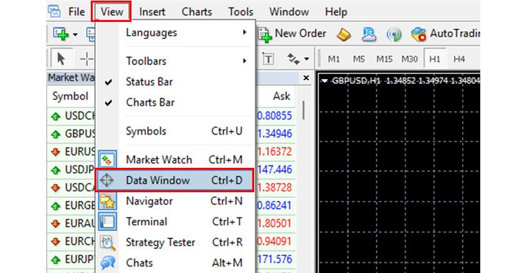
Task: Open the Charts menu
Action: pos(197,12)
